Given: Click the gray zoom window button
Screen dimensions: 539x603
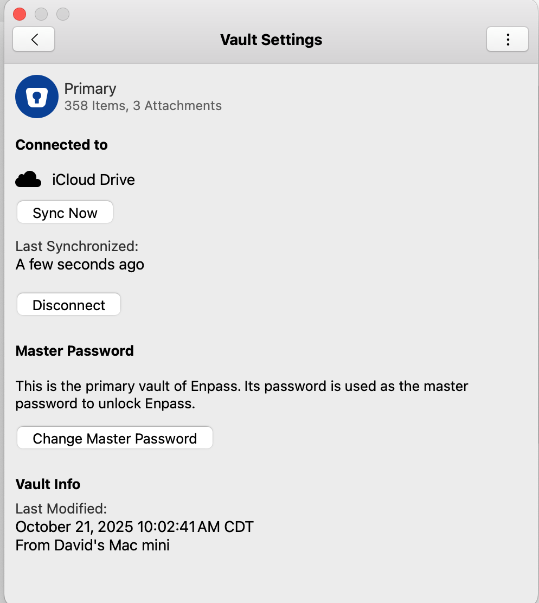Looking at the screenshot, I should point(63,14).
